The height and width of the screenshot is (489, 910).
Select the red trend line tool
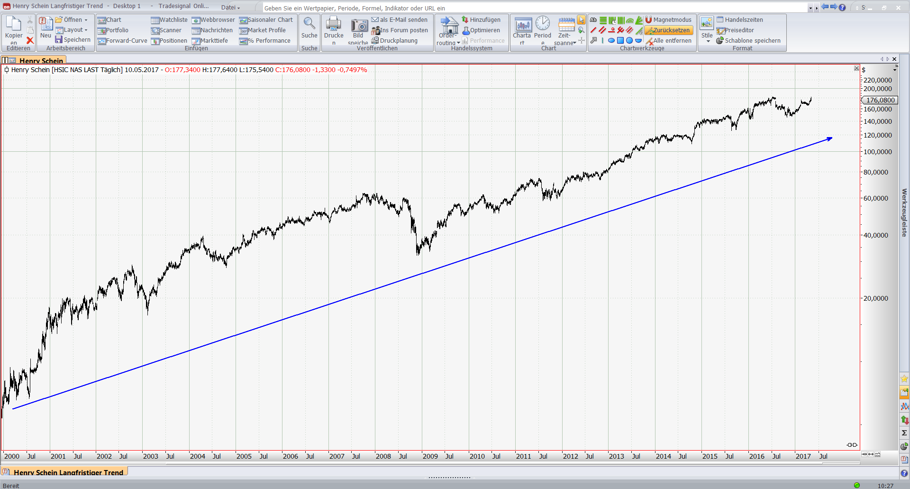(593, 30)
